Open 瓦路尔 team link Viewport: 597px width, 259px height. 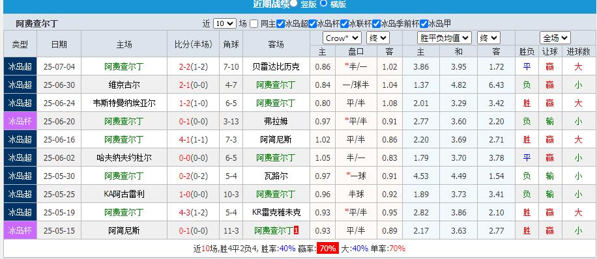click(276, 176)
